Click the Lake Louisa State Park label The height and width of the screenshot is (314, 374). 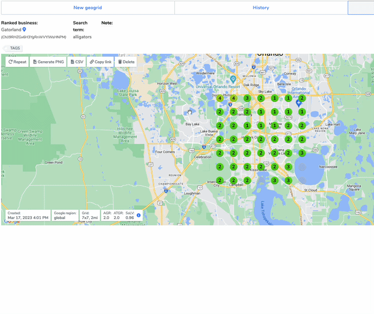click(x=128, y=93)
